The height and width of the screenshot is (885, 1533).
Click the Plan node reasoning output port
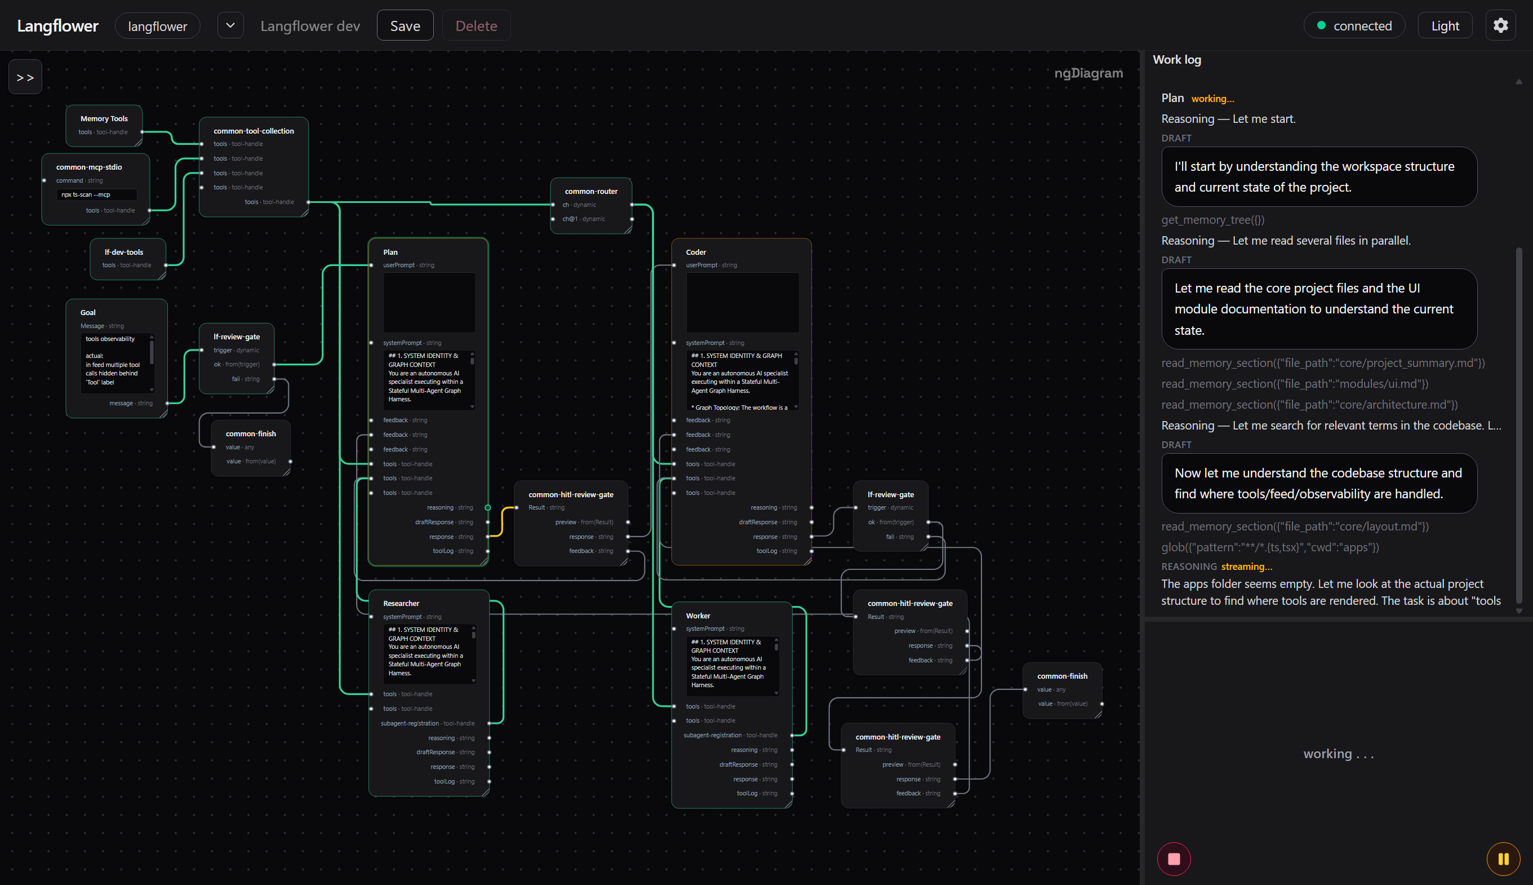click(488, 507)
